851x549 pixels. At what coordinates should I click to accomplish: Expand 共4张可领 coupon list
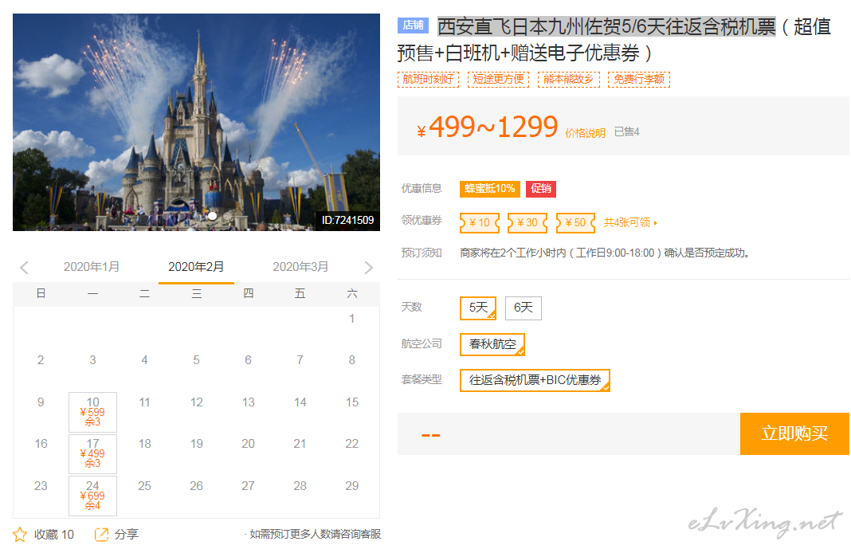tap(630, 222)
